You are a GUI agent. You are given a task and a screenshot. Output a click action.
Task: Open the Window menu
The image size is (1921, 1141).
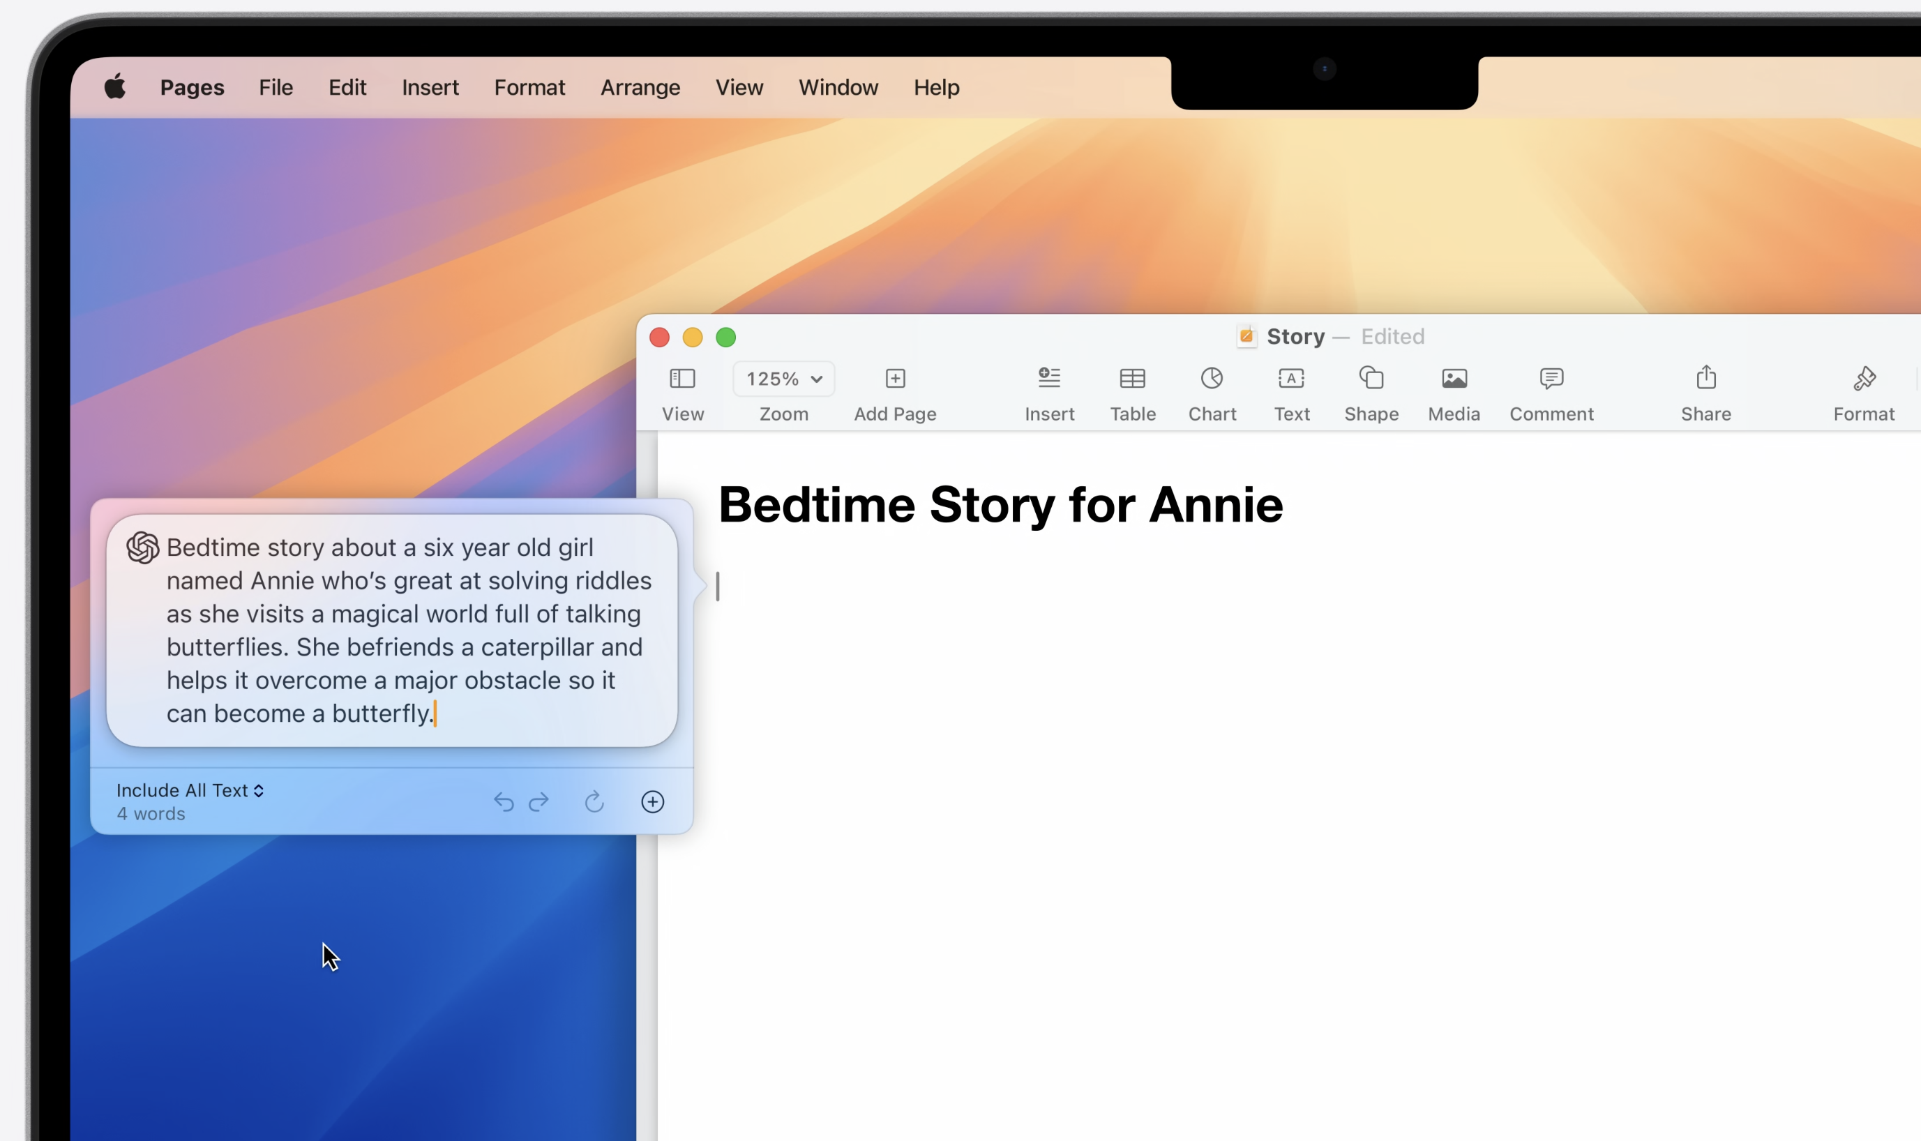(x=838, y=87)
